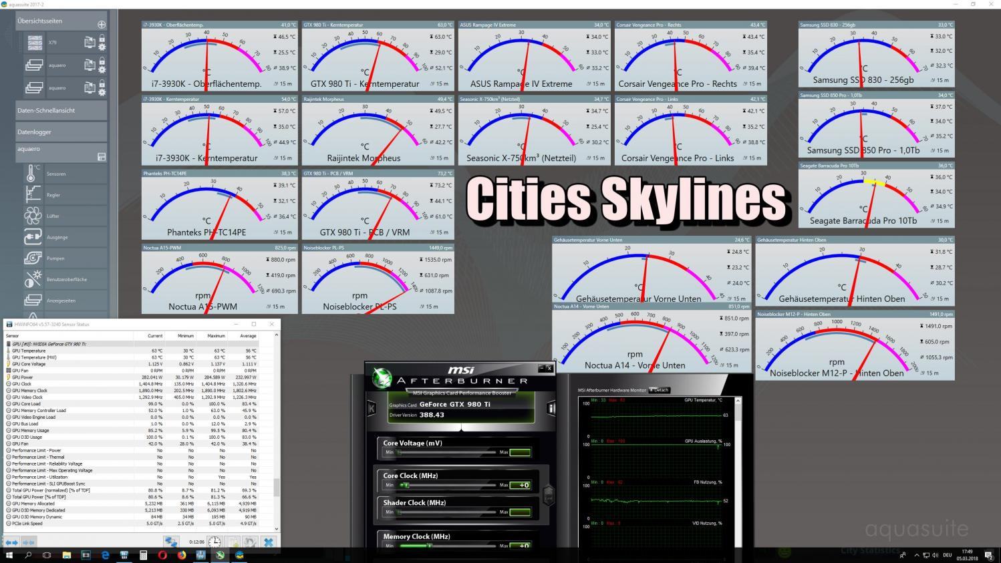Click the Core Clock +0 value field
The image size is (1001, 563).
pyautogui.click(x=520, y=485)
